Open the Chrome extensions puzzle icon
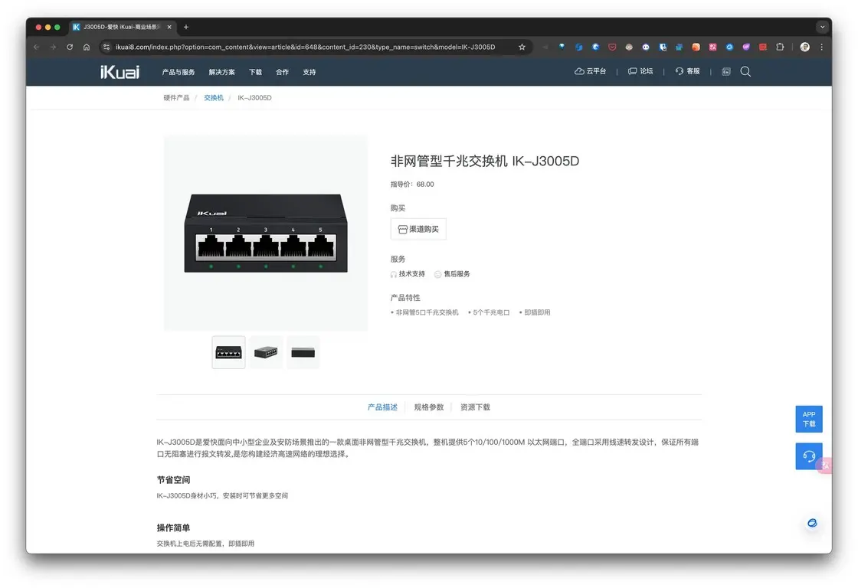This screenshot has width=858, height=588. pos(781,47)
